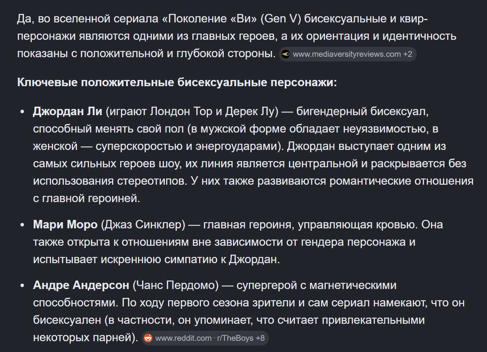487x352 pixels.
Task: Click the Mediaversity Reviews source favicon
Action: (x=286, y=54)
